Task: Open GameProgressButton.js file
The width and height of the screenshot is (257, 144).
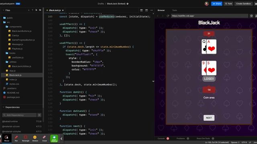Action: pos(23,40)
